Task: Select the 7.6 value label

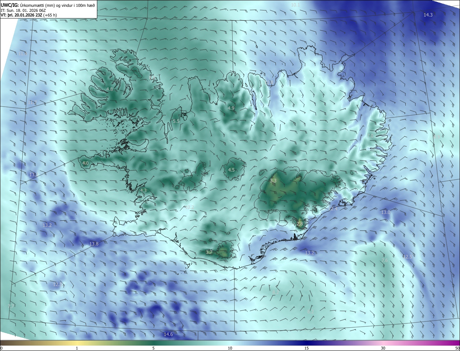Action: click(385, 260)
